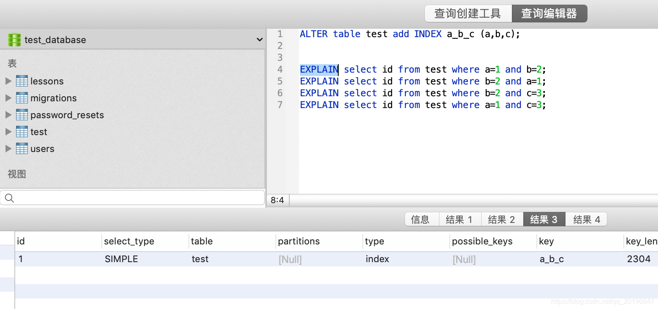The width and height of the screenshot is (658, 309).
Task: Click line number 1 in the gutter
Action: [x=280, y=34]
